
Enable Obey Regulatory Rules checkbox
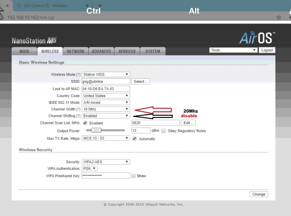[x=164, y=131]
